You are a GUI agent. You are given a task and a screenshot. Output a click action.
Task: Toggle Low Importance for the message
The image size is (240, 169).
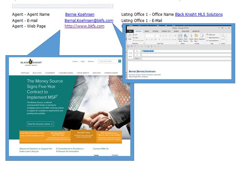(212, 40)
